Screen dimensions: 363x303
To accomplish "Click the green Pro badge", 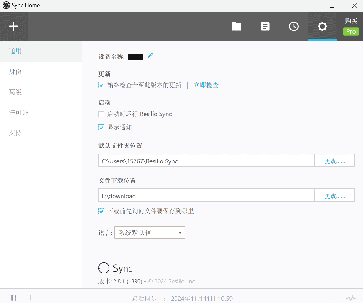I will 351,31.
